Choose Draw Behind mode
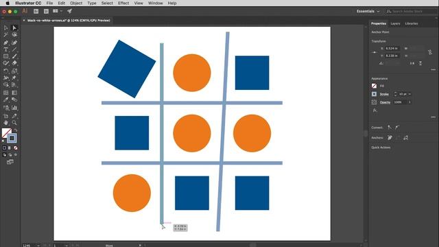Image resolution: width=439 pixels, height=247 pixels. click(10, 154)
